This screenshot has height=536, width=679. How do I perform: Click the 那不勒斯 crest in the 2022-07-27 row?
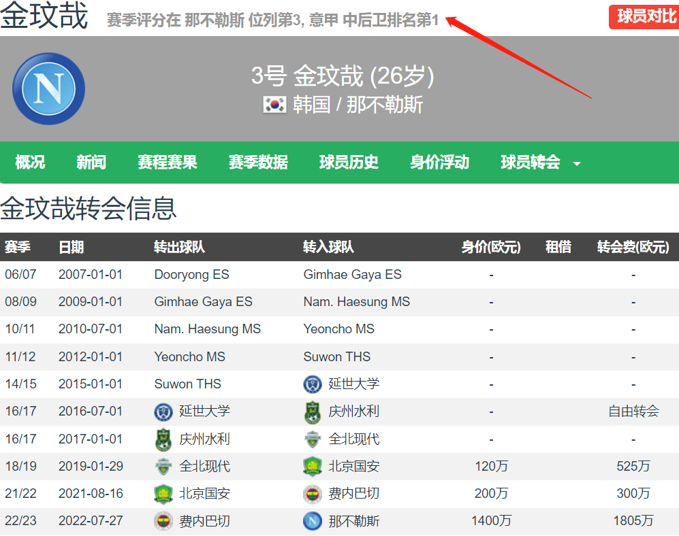tap(312, 521)
